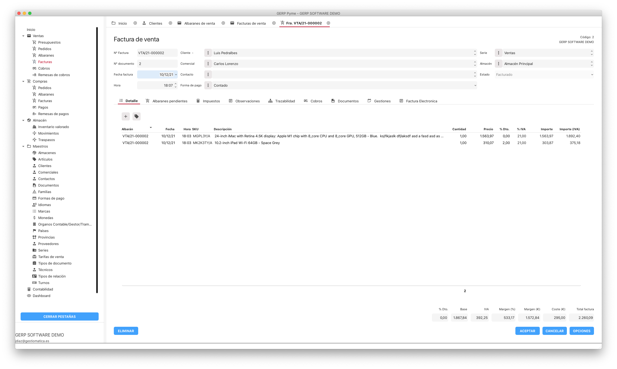Switch to the Impuestos tab
617x369 pixels.
[208, 101]
